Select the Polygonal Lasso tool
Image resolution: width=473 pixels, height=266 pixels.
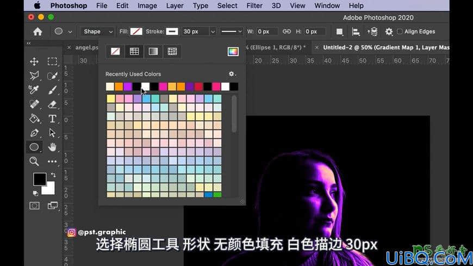34,76
